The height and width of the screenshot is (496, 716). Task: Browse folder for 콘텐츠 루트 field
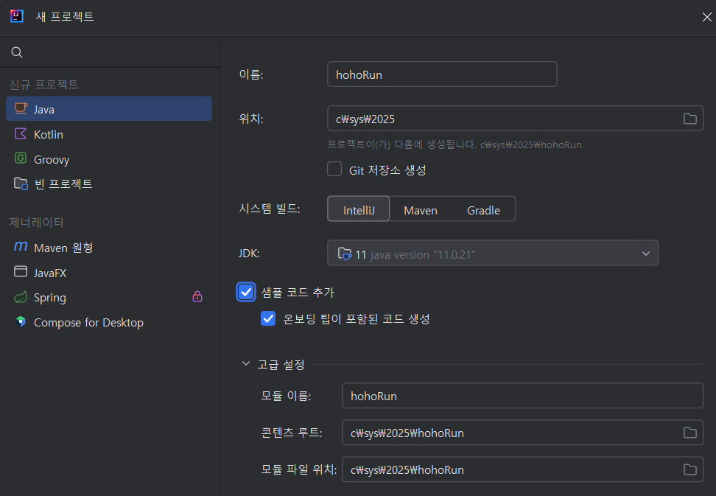(690, 433)
